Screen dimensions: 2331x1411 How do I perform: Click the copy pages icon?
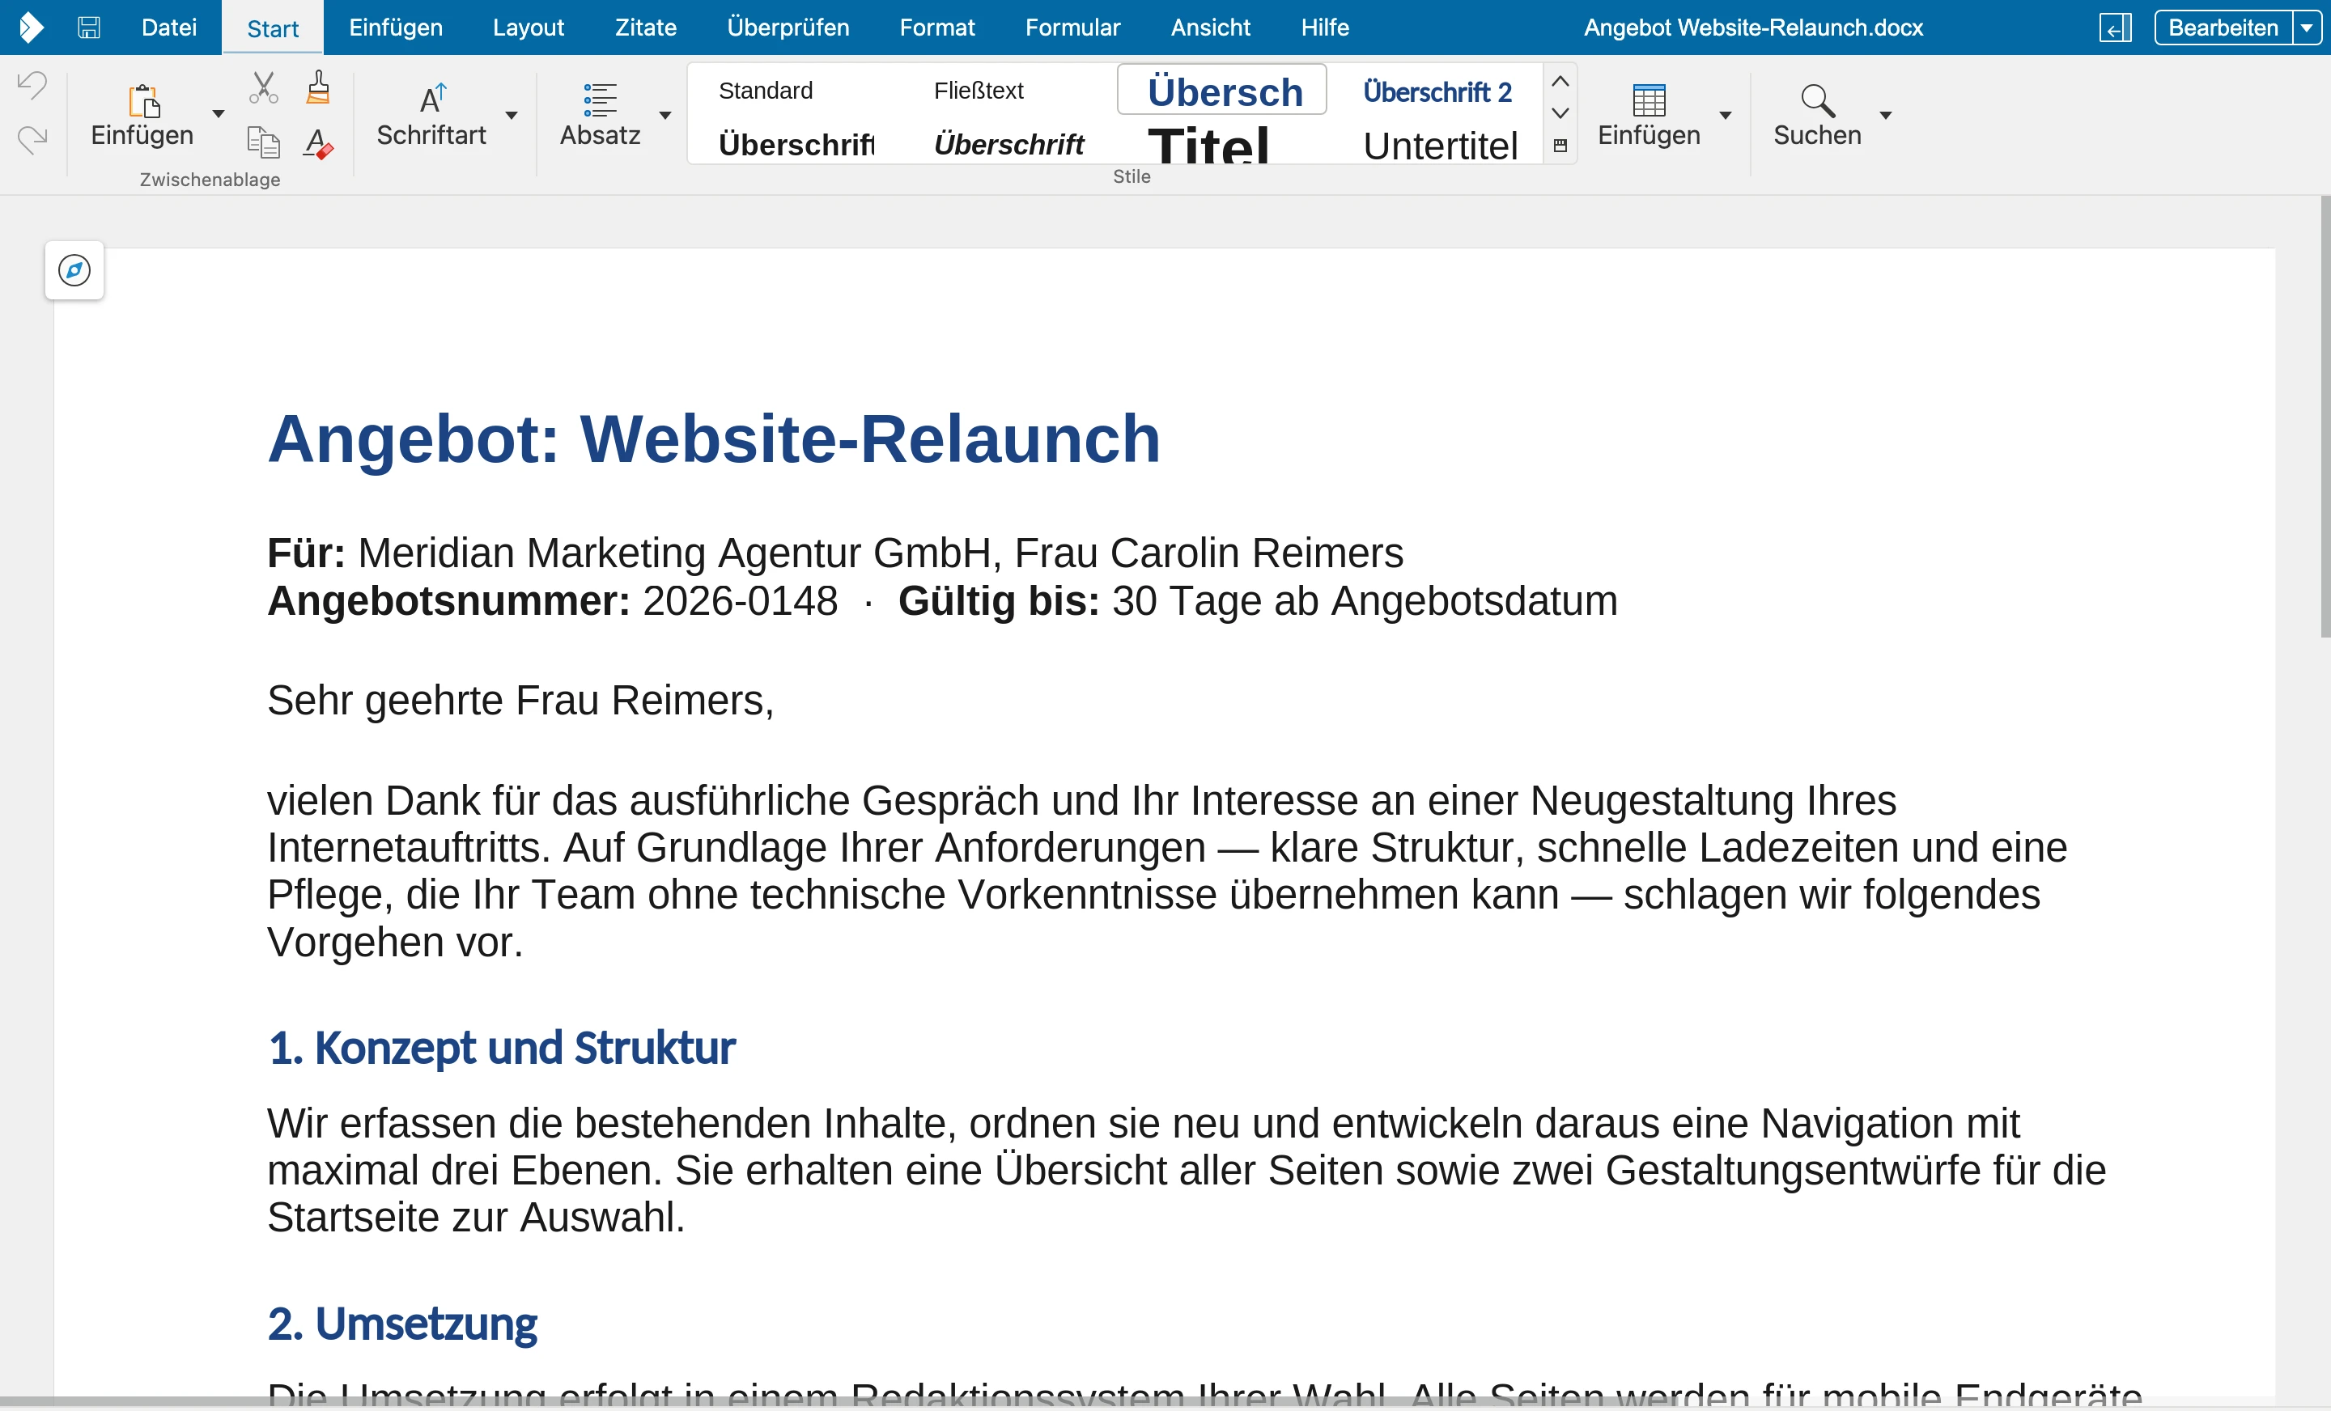coord(263,143)
